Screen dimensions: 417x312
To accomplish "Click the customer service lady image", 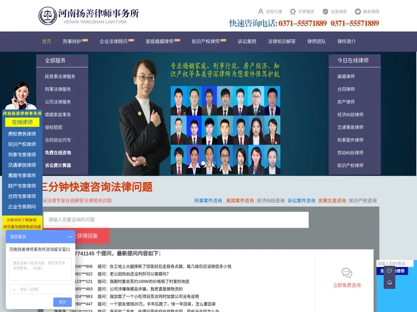I will click(21, 95).
